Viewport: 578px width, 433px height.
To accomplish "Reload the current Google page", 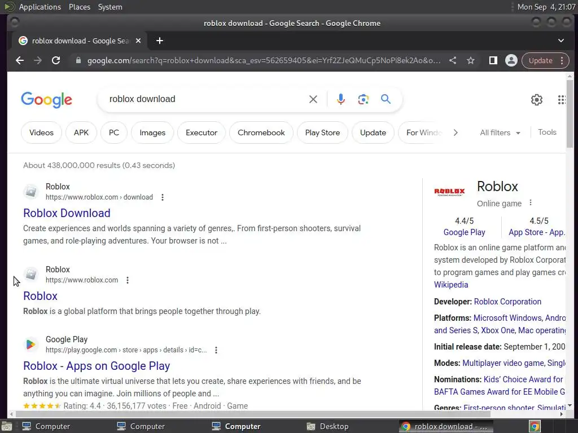I will 56,60.
